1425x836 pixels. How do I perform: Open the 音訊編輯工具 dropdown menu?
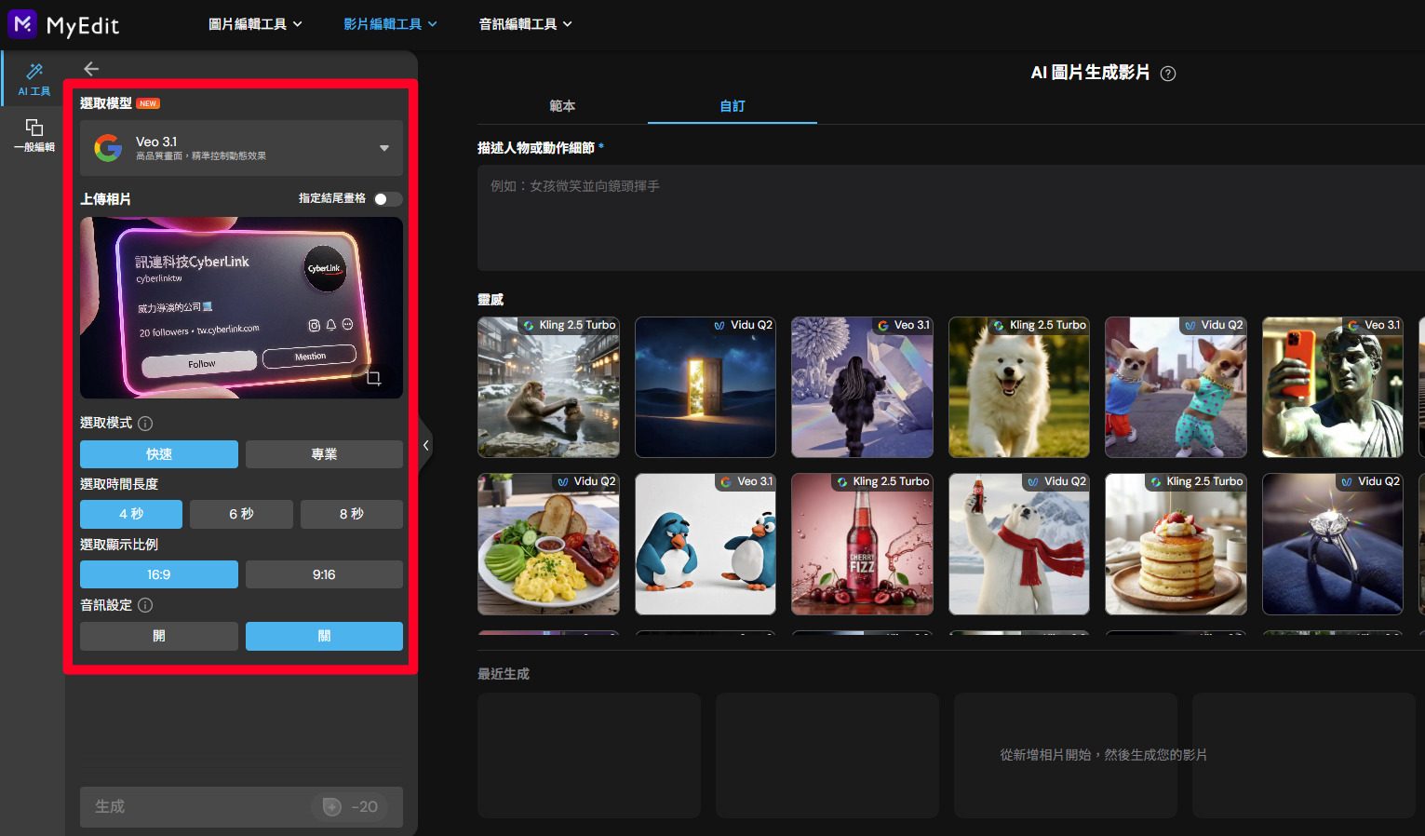pyautogui.click(x=525, y=24)
